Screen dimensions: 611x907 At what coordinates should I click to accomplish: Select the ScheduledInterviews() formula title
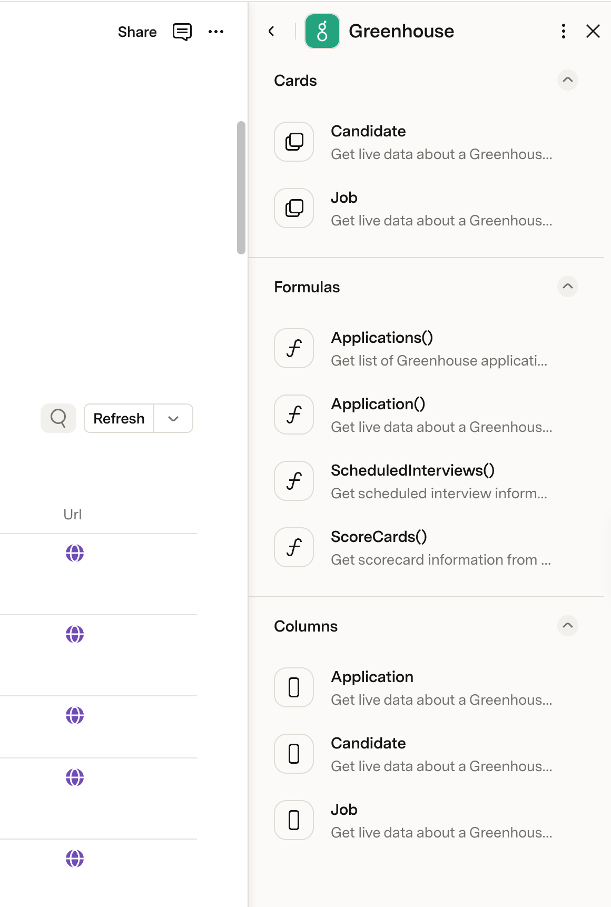(412, 470)
